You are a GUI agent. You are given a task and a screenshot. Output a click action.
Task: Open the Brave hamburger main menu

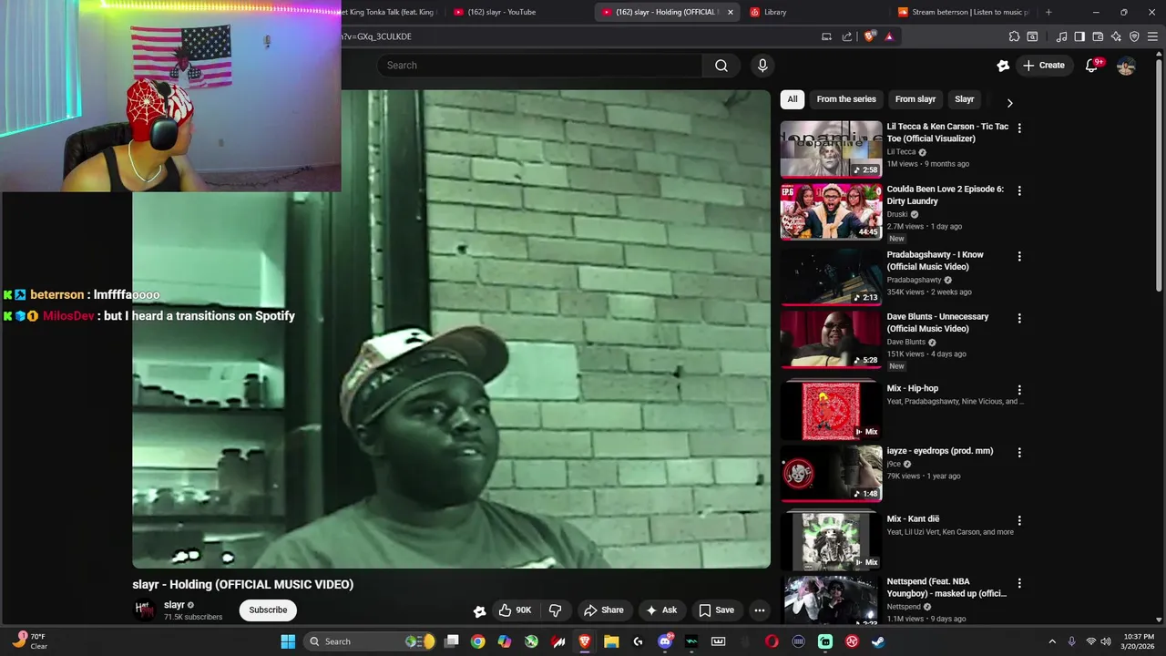[x=1152, y=36]
